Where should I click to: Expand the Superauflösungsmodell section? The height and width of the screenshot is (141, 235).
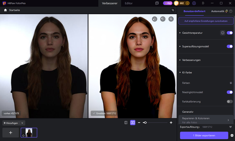(180, 46)
